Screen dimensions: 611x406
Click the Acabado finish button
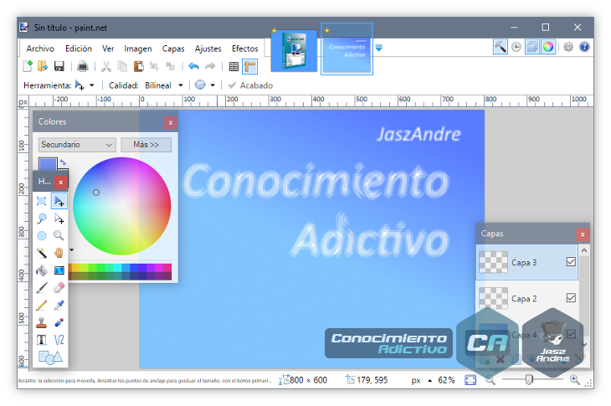tap(250, 85)
